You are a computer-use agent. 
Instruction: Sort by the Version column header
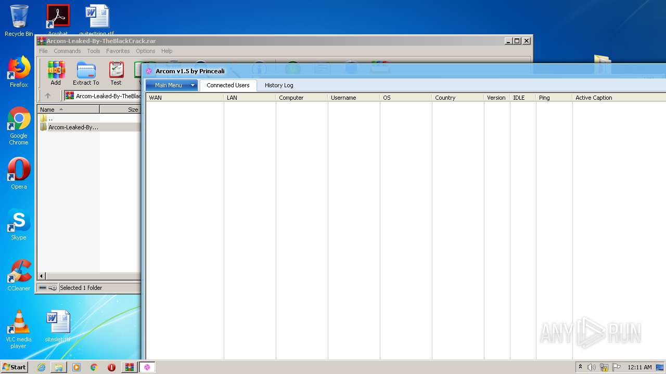tap(497, 98)
